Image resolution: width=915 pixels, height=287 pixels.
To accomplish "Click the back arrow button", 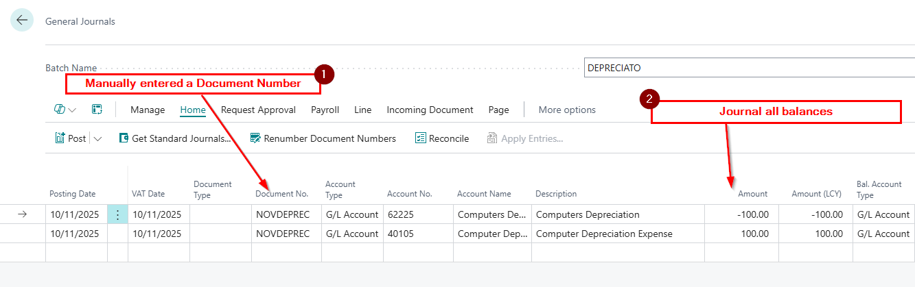I will tap(22, 21).
